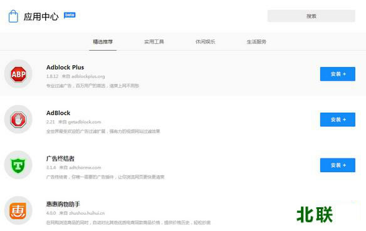Open the 生活服务 tab
This screenshot has height=231, width=366.
coord(256,42)
